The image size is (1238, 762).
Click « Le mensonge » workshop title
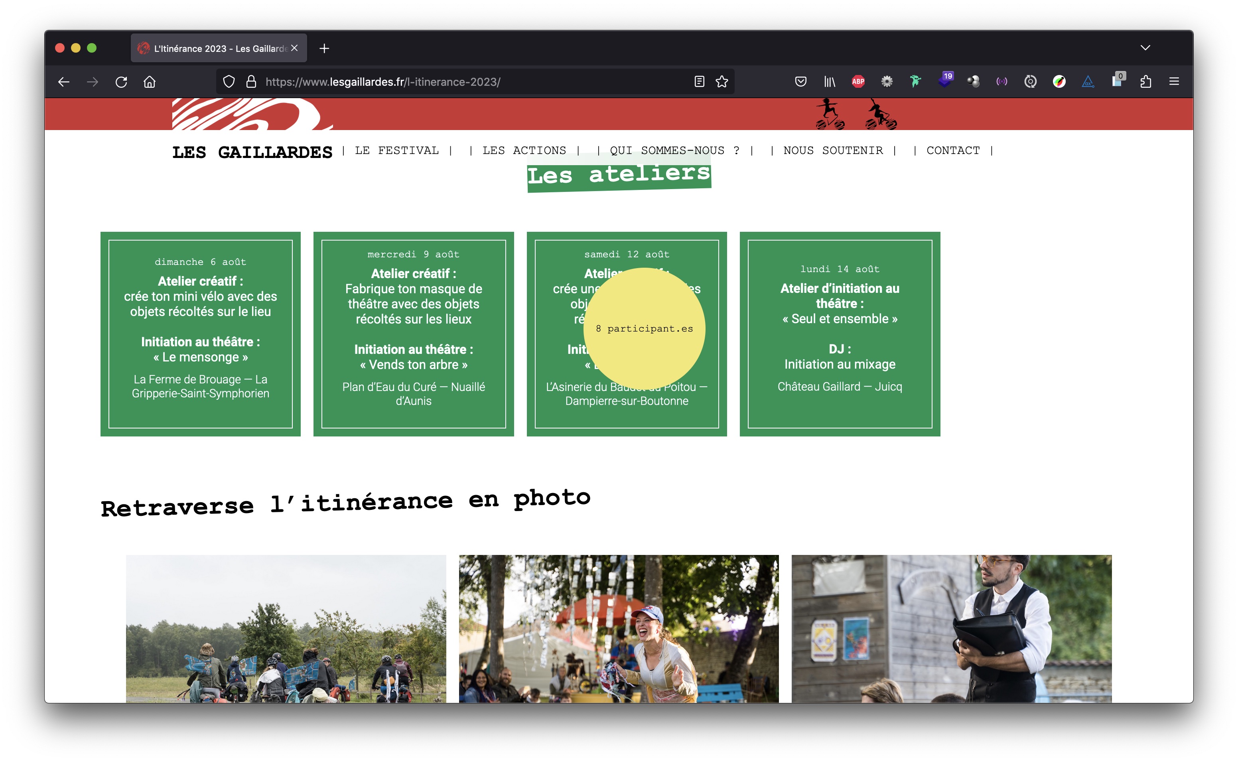tap(201, 357)
